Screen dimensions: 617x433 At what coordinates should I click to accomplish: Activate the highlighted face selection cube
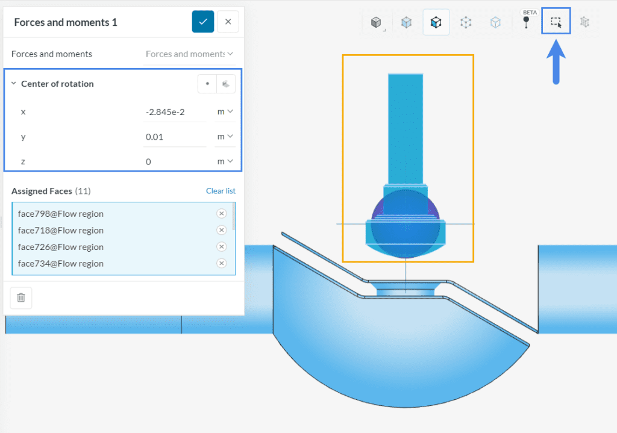436,21
